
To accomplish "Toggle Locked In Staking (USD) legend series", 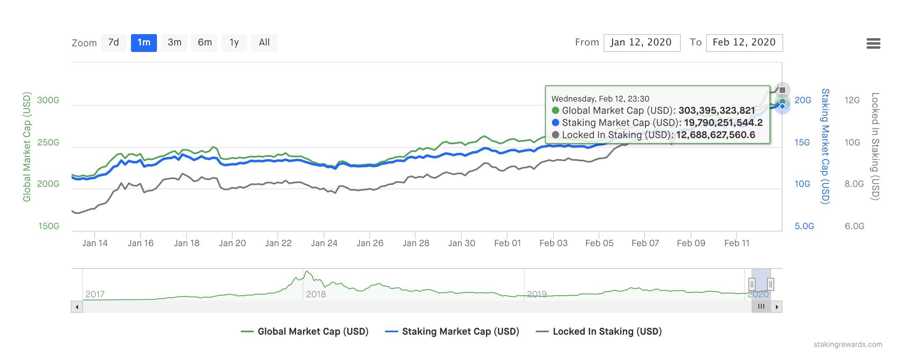I will point(599,331).
